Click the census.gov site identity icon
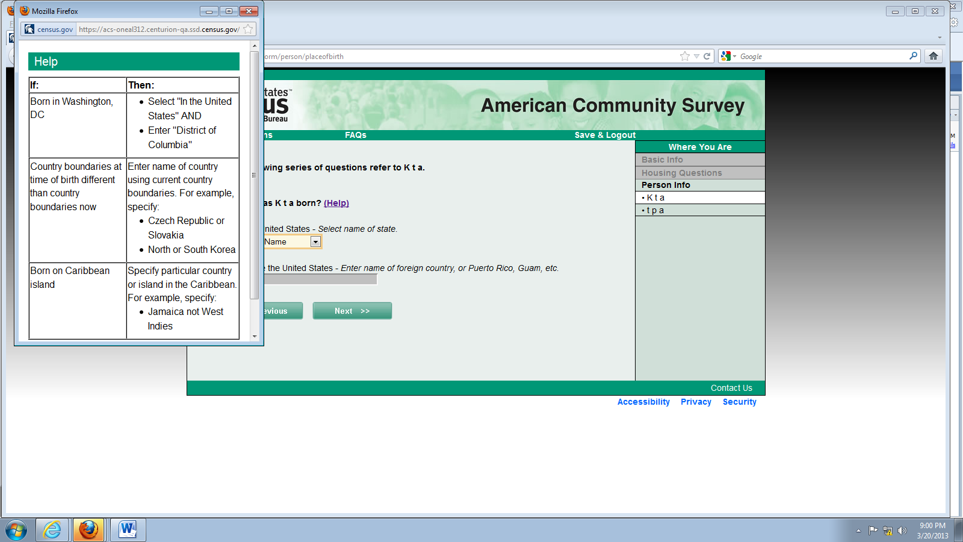963x542 pixels. [29, 29]
